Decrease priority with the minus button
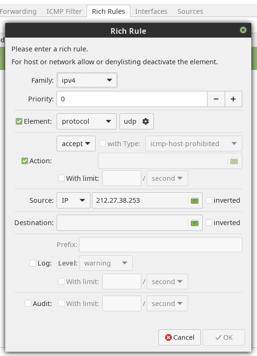257x356 pixels. (216, 99)
